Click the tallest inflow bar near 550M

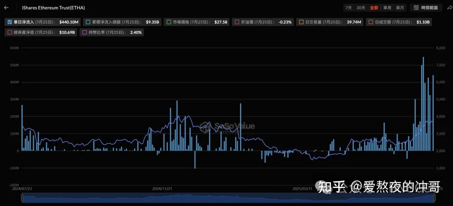click(x=423, y=104)
